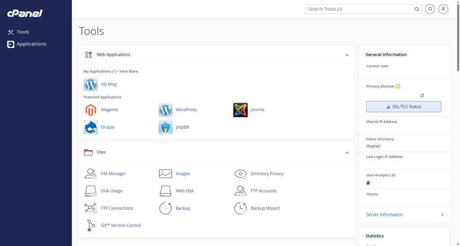This screenshot has width=460, height=246.
Task: Click the SSL/TLS Status button
Action: (x=403, y=107)
